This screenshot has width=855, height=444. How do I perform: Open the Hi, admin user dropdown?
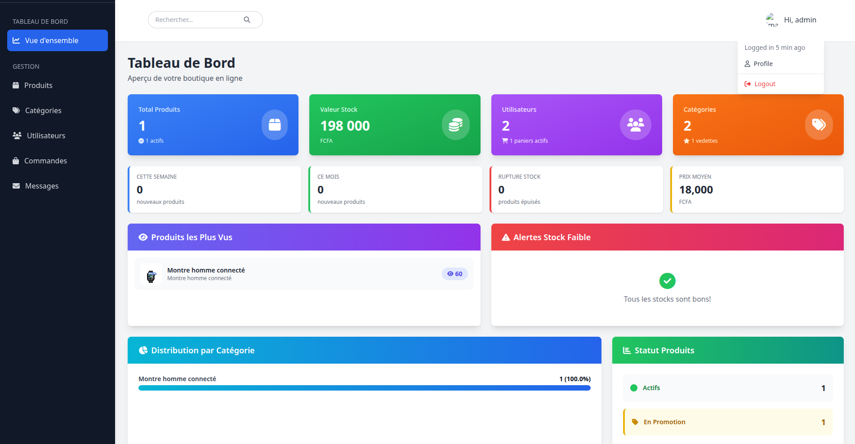click(800, 20)
